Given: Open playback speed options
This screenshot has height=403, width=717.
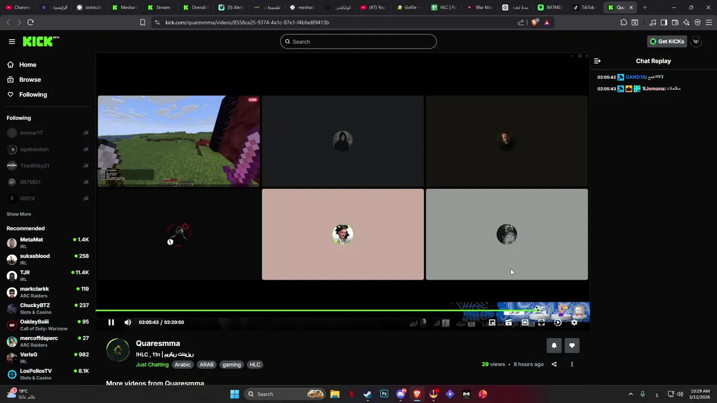Looking at the screenshot, I should pyautogui.click(x=558, y=322).
